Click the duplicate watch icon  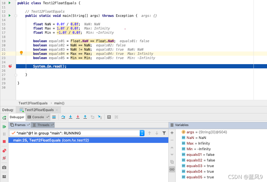[x=172, y=162]
